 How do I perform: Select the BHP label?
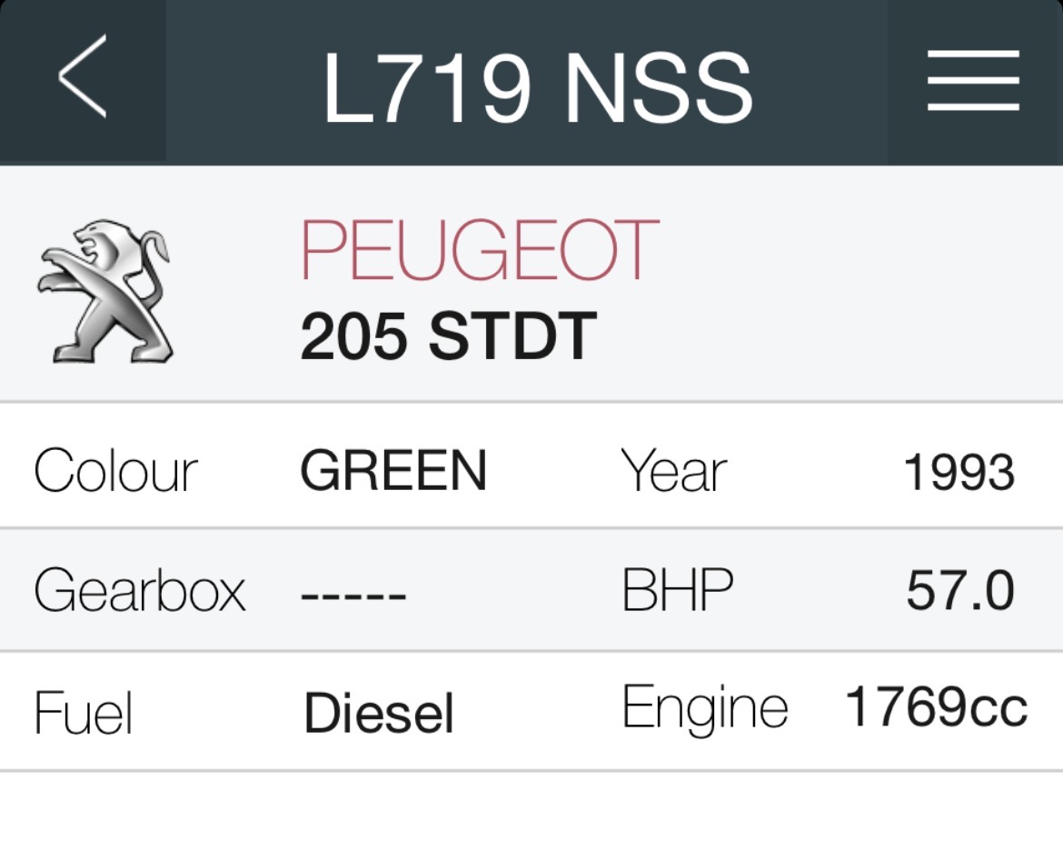pyautogui.click(x=677, y=591)
